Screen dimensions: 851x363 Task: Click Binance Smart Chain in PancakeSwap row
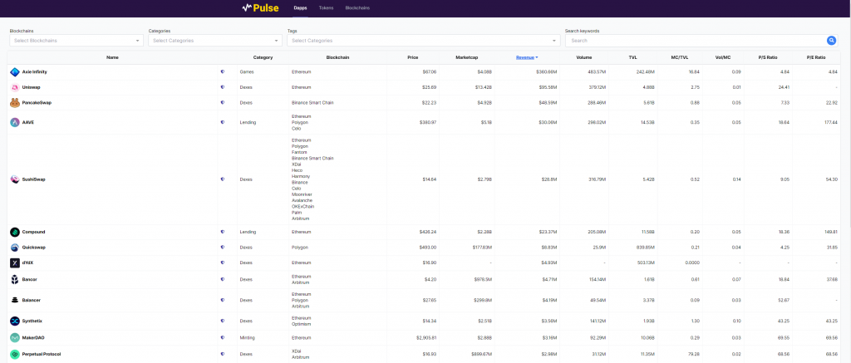point(312,102)
